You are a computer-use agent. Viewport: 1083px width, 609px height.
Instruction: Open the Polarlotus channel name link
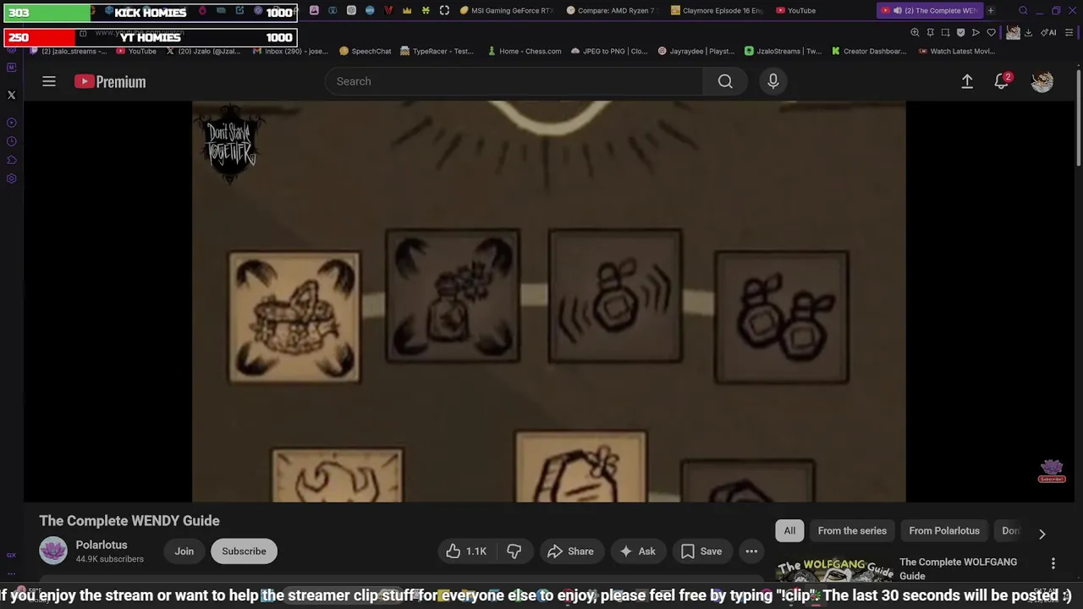(102, 545)
